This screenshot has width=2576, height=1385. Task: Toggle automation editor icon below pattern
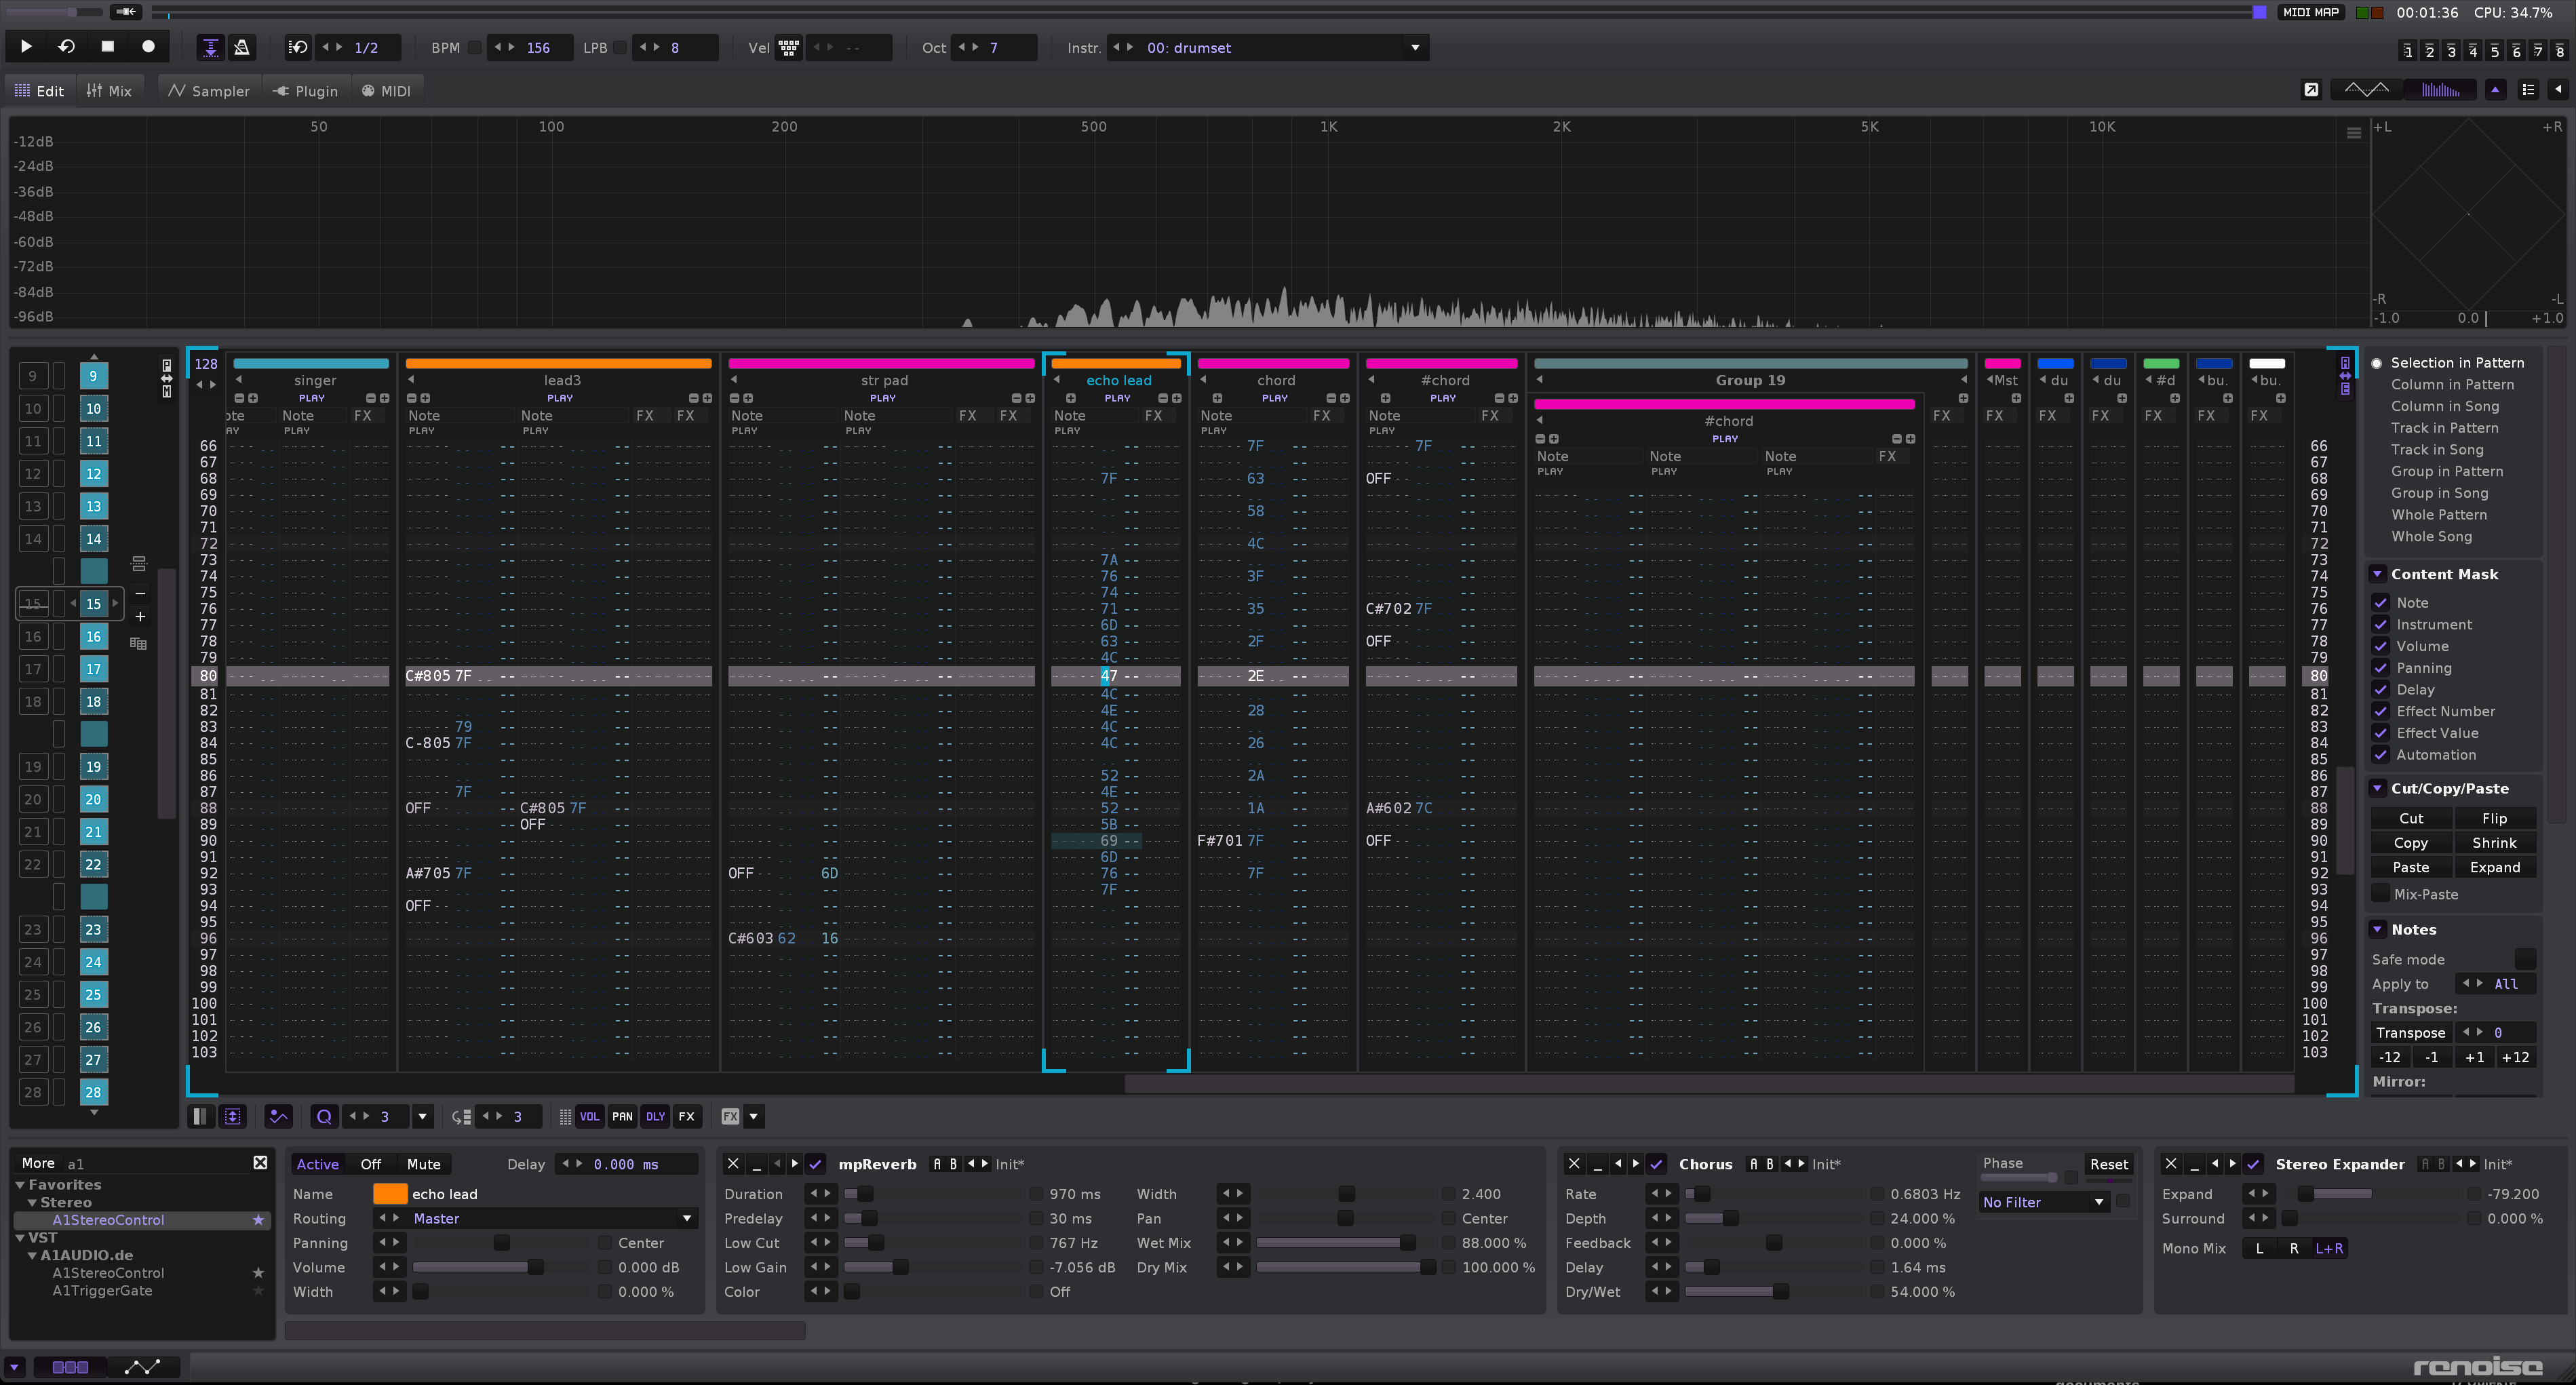[279, 1116]
